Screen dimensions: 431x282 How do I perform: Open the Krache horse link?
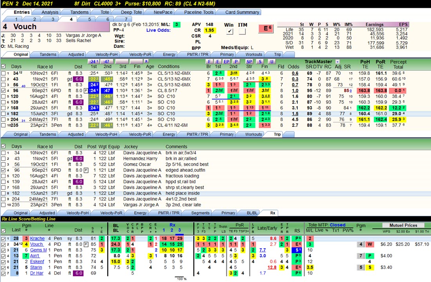37,239
